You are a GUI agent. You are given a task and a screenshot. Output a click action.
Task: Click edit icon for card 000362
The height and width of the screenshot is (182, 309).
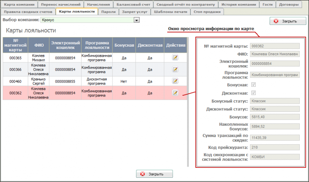(175, 93)
